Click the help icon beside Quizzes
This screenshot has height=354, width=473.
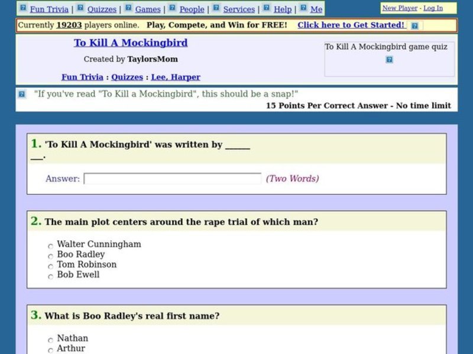tap(80, 9)
